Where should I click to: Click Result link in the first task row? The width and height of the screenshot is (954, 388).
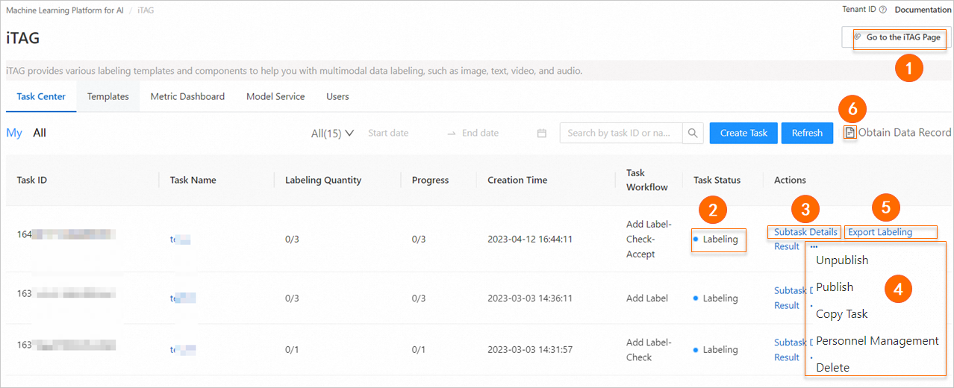click(787, 246)
